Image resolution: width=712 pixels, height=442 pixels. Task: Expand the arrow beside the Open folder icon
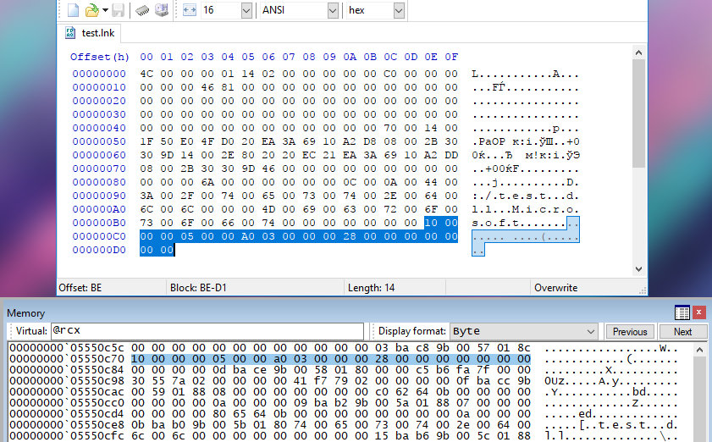[x=104, y=10]
